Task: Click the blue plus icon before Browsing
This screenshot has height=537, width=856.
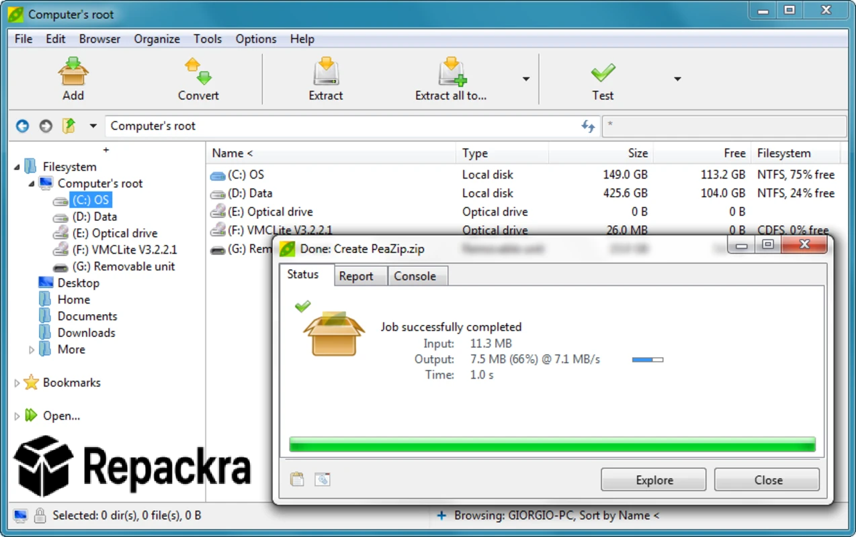Action: tap(441, 516)
